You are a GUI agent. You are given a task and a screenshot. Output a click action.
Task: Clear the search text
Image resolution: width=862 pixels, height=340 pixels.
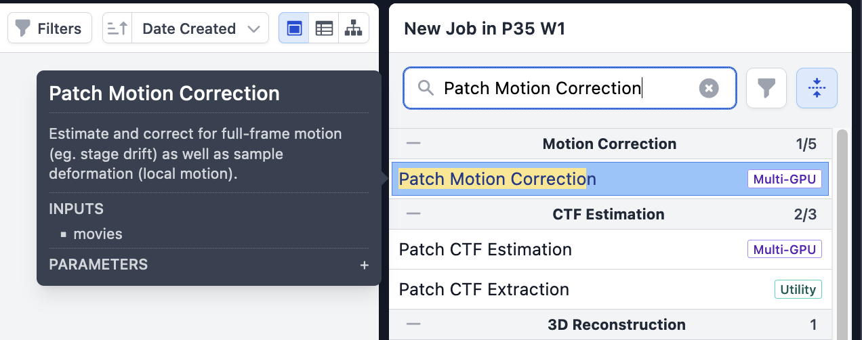coord(709,88)
